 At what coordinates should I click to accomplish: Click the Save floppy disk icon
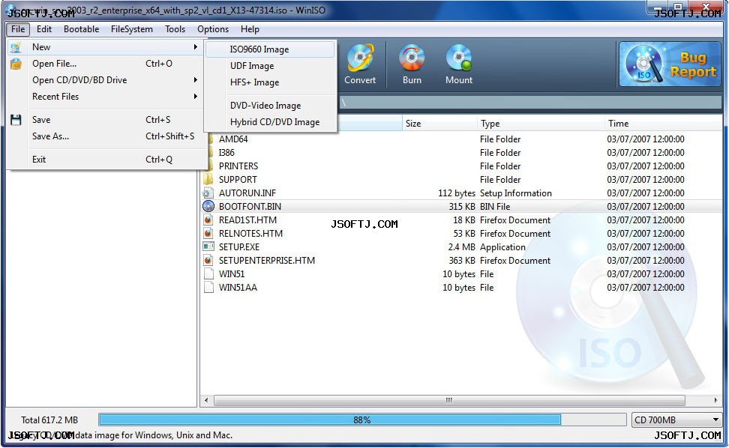point(16,120)
